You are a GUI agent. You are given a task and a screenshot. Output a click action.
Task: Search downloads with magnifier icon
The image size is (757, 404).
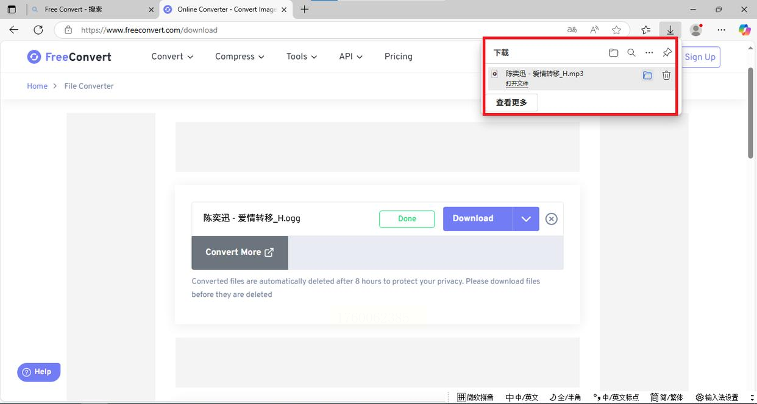click(631, 53)
